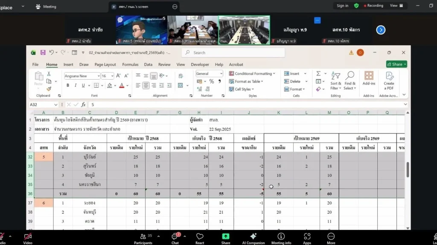Turn on the Video camera
437x245 pixels.
28,237
